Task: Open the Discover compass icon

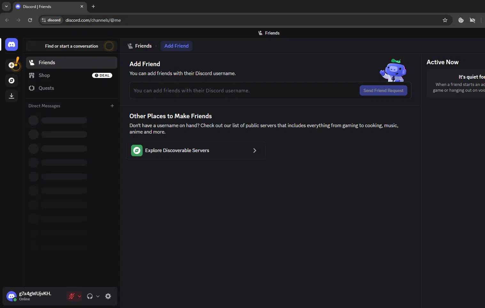Action: pos(12,81)
